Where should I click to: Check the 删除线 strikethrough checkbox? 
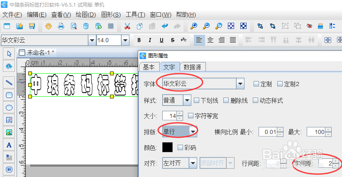click(226, 100)
